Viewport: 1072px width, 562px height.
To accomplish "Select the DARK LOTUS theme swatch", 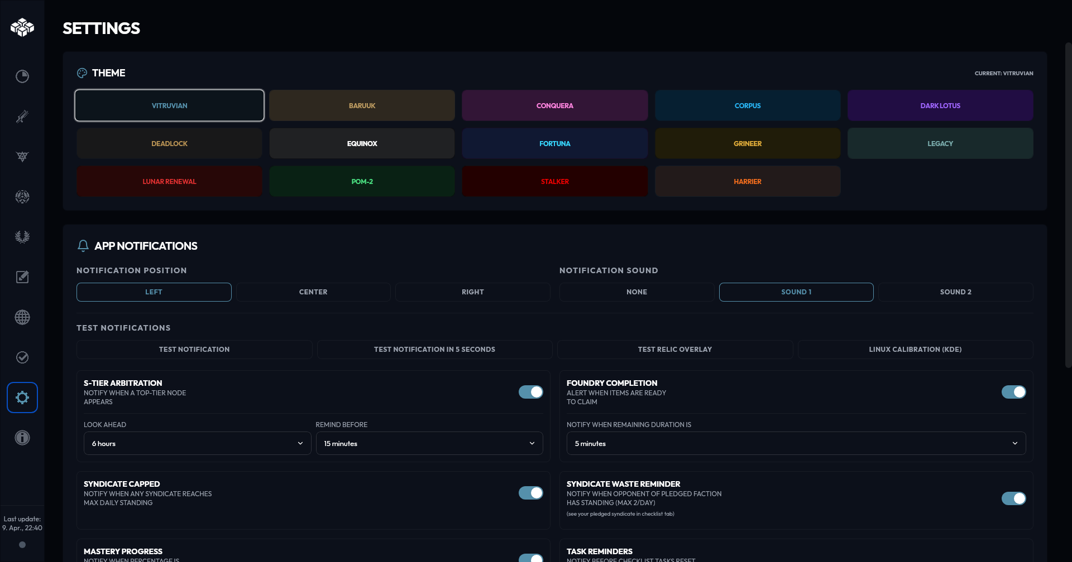I will coord(940,105).
